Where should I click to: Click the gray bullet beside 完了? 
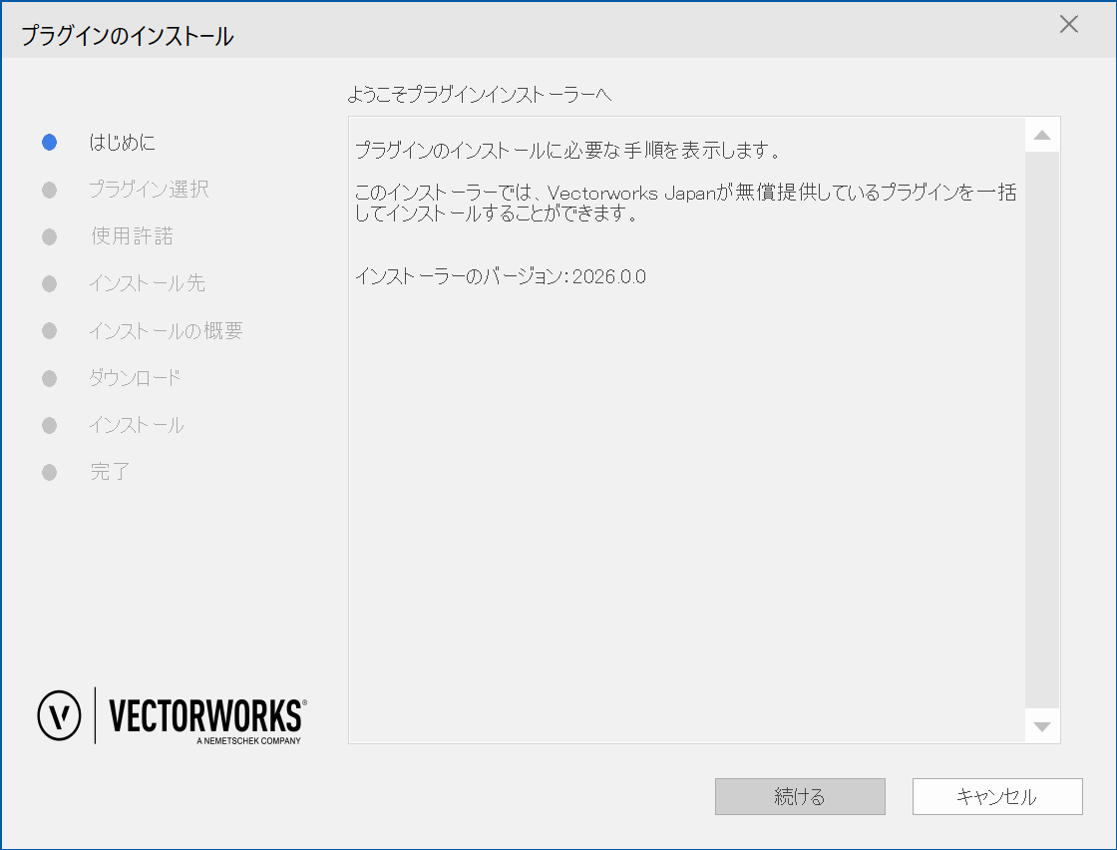click(49, 473)
